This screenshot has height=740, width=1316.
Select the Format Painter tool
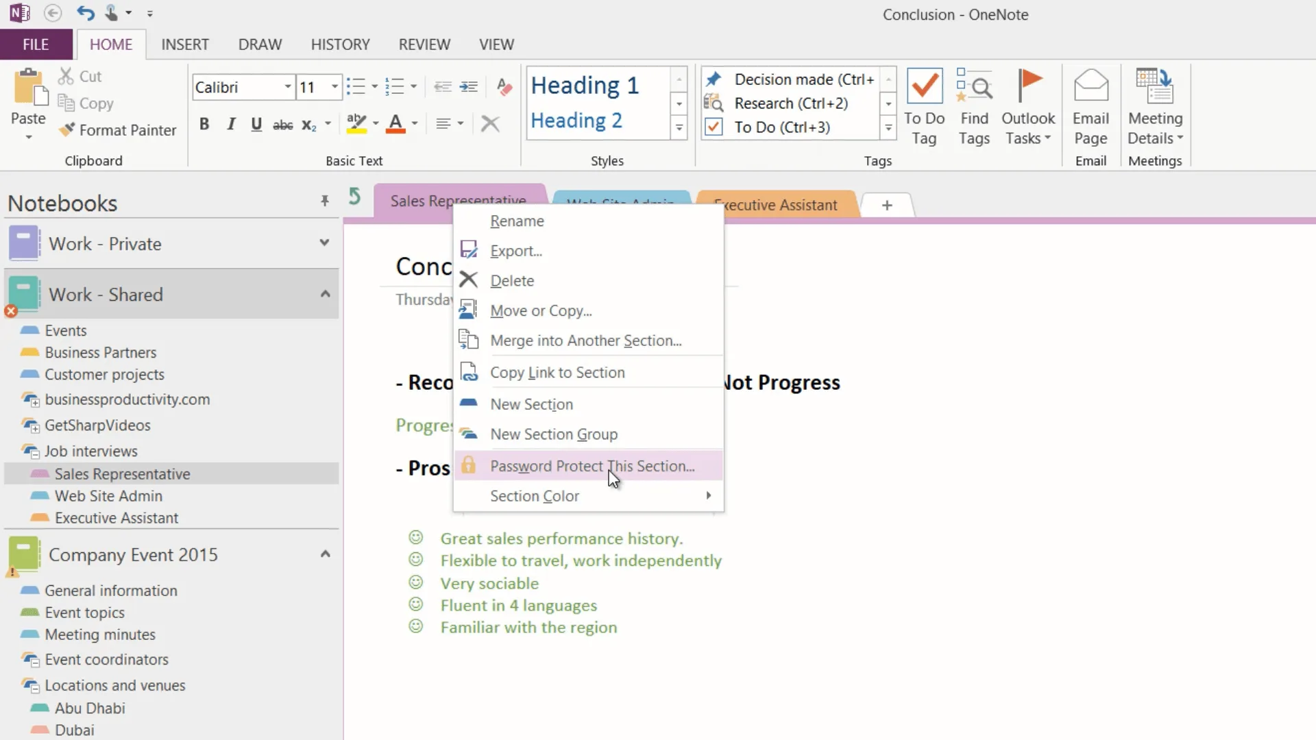coord(117,130)
